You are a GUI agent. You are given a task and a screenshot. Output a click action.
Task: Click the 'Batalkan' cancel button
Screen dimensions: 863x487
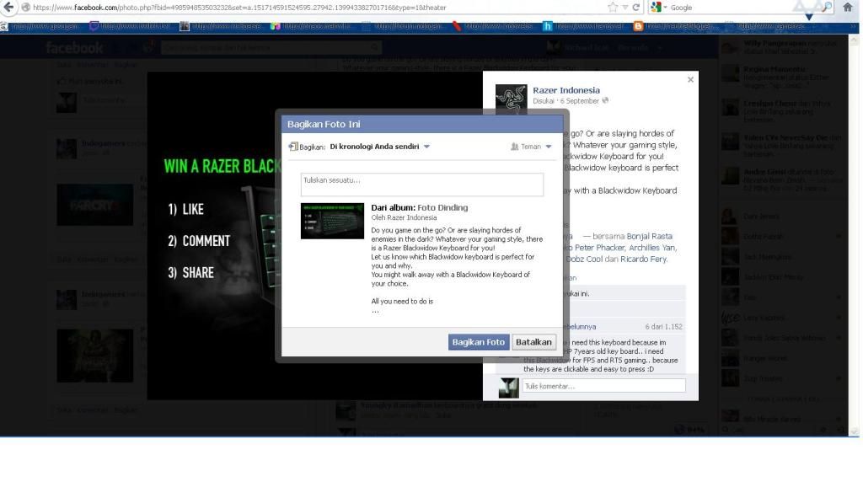point(533,342)
